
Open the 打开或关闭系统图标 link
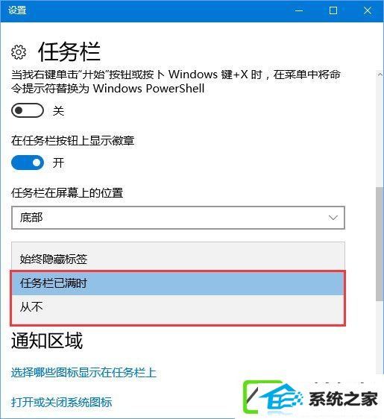coord(61,402)
